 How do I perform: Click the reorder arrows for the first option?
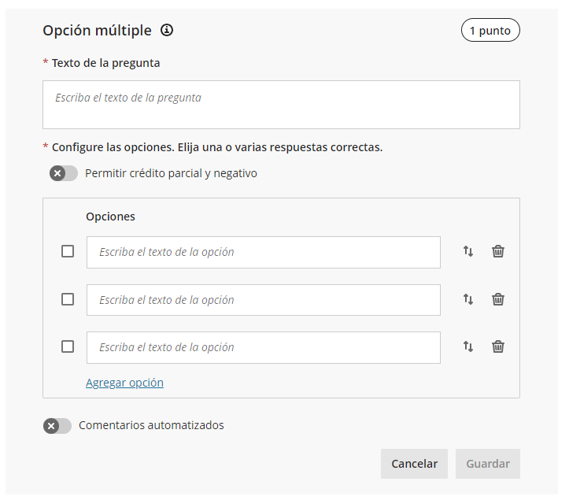[x=468, y=252]
